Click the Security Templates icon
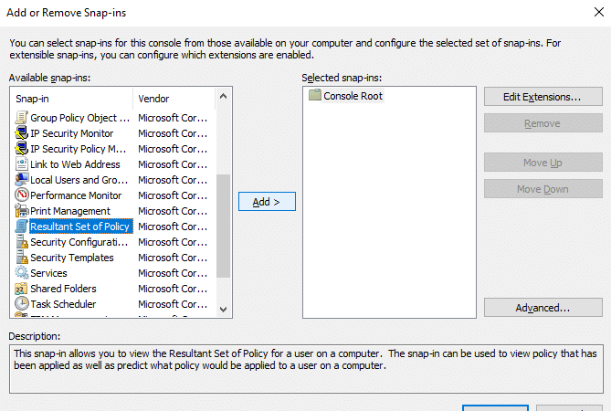 point(21,258)
